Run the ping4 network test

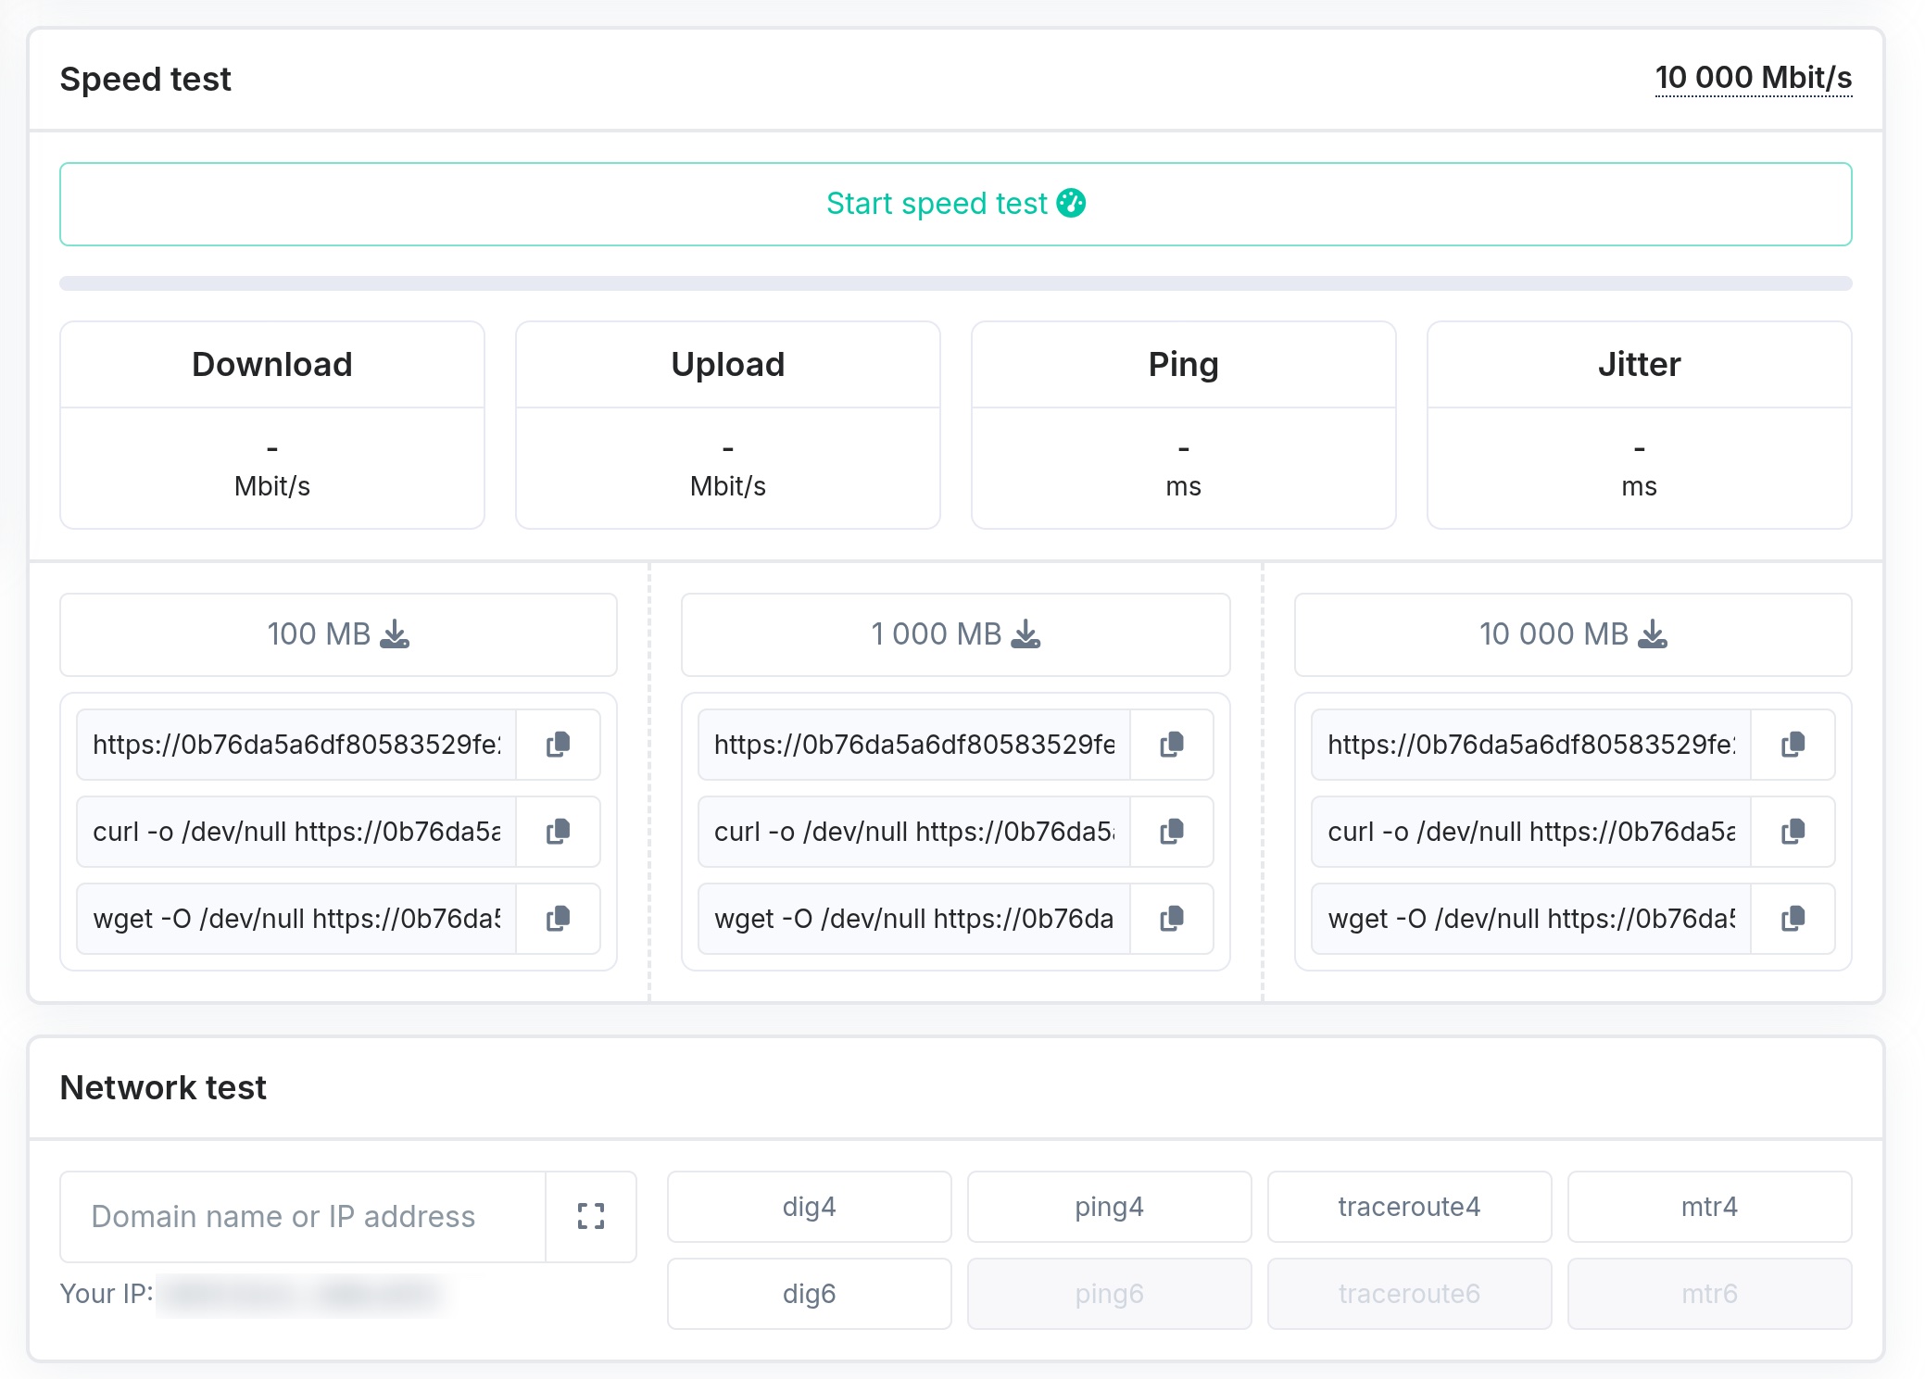coord(1109,1207)
